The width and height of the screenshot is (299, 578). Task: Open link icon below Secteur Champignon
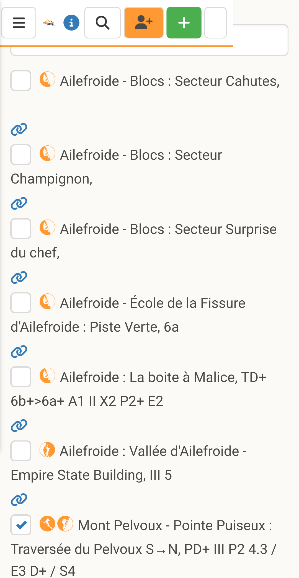click(x=19, y=203)
